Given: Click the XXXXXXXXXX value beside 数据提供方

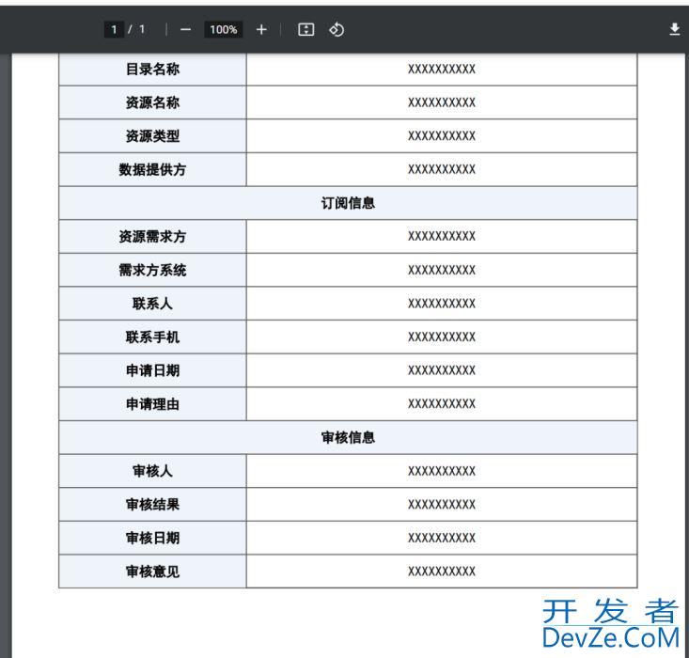Looking at the screenshot, I should coord(442,169).
